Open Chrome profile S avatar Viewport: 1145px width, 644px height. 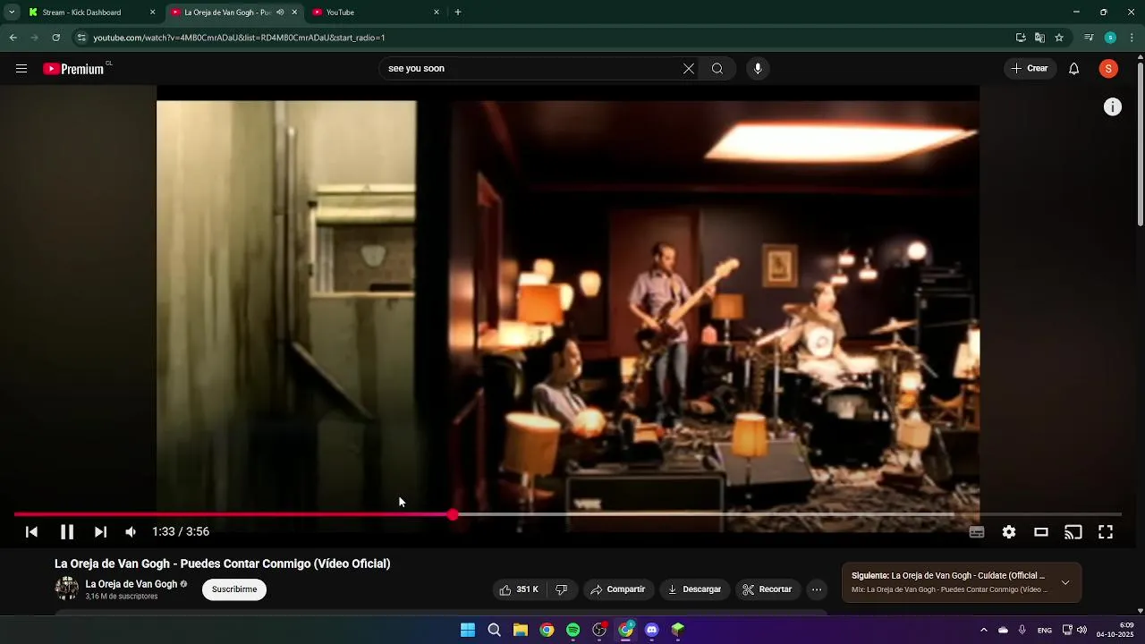[x=1110, y=38]
